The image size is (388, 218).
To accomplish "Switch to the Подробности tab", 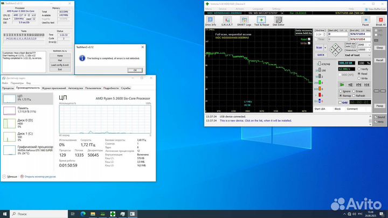I will [111, 88].
